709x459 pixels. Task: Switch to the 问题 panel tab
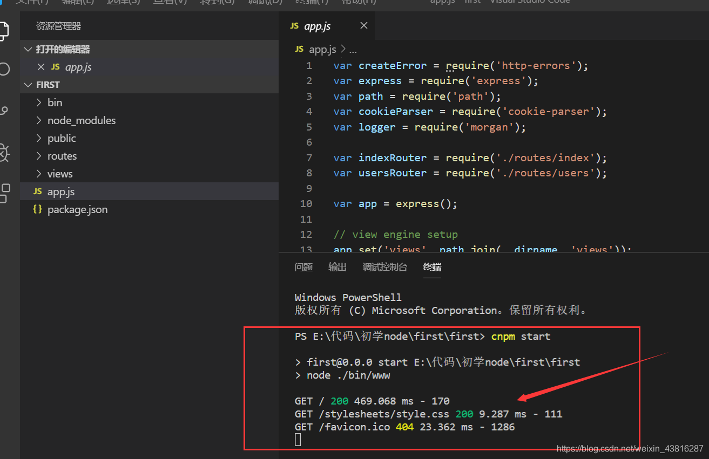(303, 267)
